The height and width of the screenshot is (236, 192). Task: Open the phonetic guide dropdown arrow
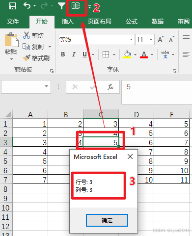tap(173, 54)
